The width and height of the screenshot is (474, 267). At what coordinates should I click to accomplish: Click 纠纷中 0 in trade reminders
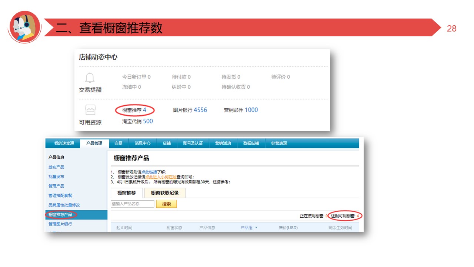[x=181, y=87]
